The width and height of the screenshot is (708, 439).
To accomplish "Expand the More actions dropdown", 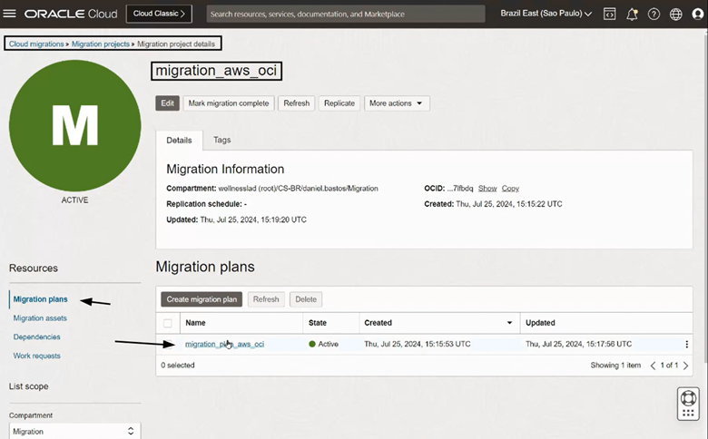I will tap(397, 103).
